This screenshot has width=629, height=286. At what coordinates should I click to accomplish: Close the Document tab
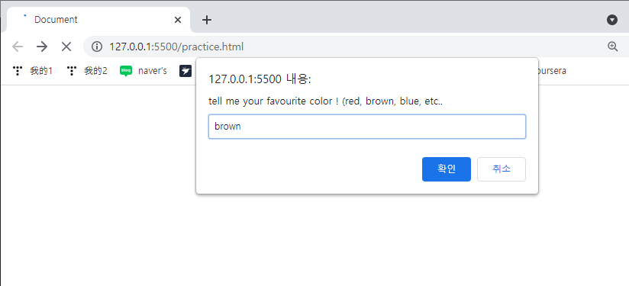pyautogui.click(x=178, y=20)
